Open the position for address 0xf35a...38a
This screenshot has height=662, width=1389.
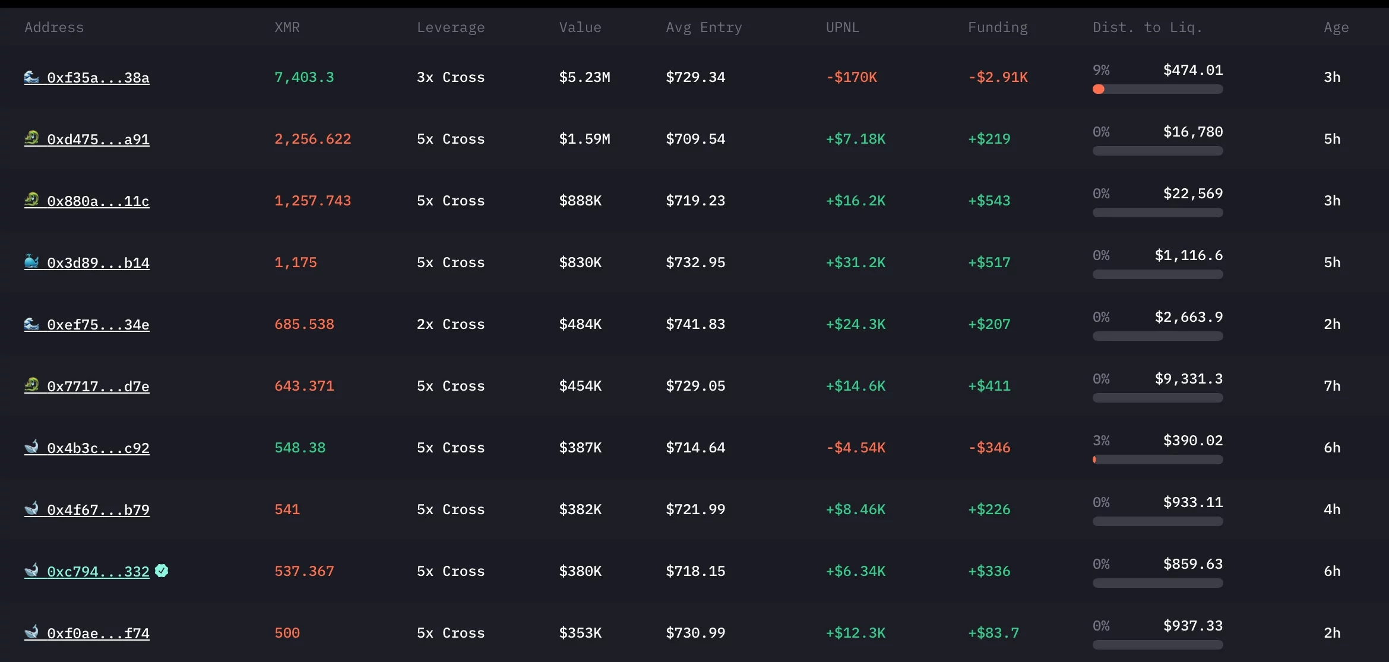(98, 77)
